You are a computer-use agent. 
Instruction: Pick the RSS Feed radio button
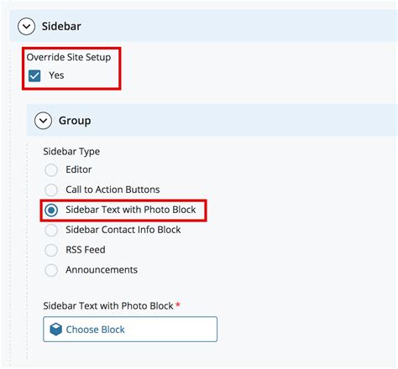click(x=51, y=250)
